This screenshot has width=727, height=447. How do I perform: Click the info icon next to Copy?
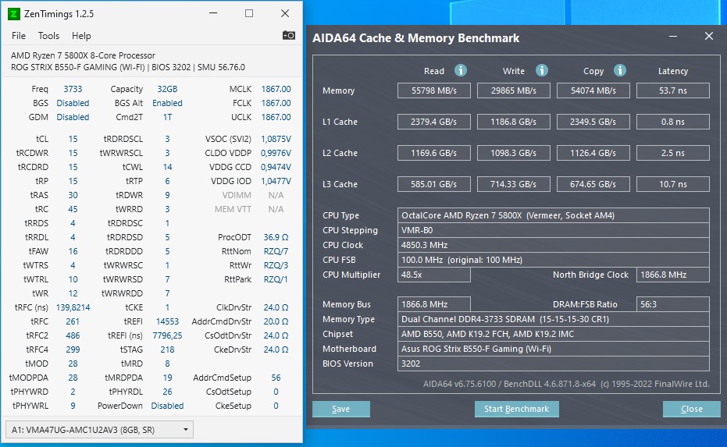point(620,70)
